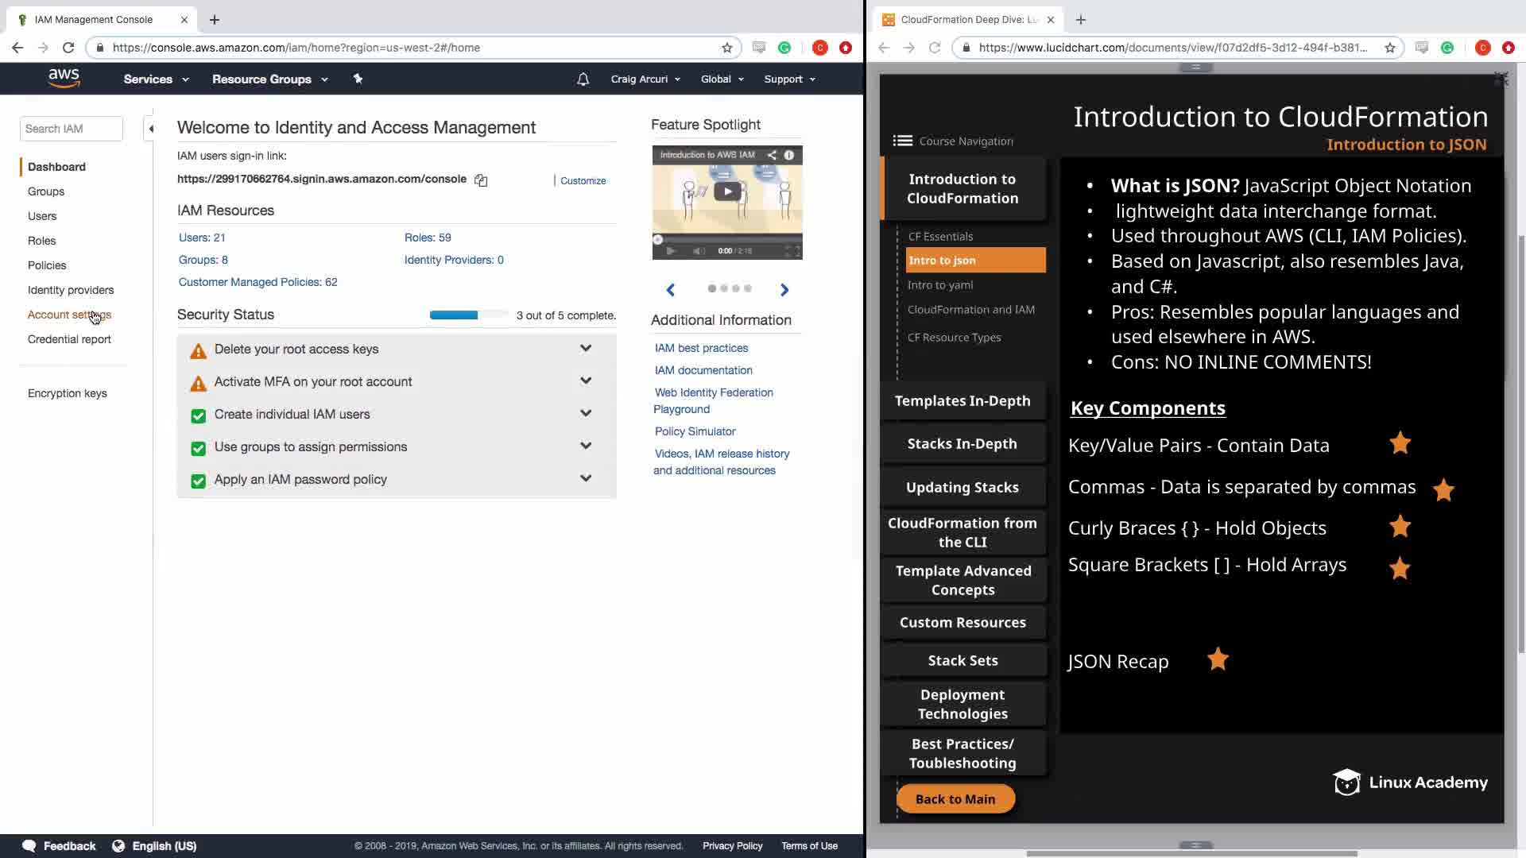Viewport: 1526px width, 858px height.
Task: Collapse the IAM sidebar with arrow icon
Action: [x=150, y=129]
